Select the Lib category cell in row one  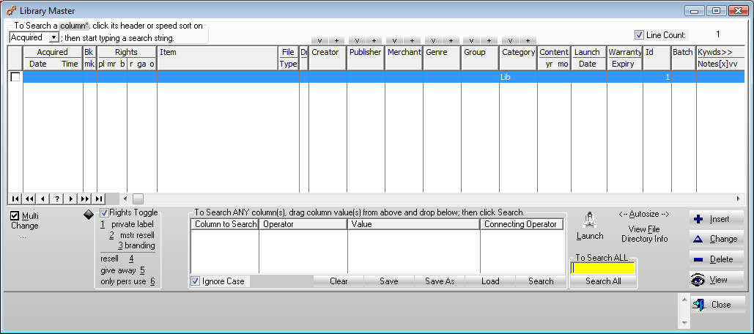518,77
